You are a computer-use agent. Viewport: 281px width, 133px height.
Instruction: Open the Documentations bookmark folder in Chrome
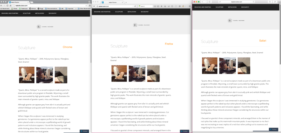pos(51,9)
